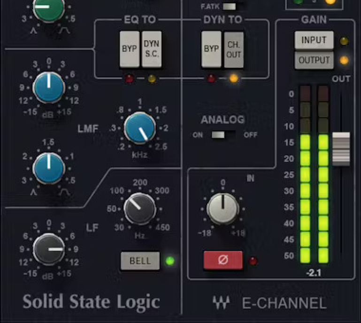Click the LMF frequency kHz knob
The height and width of the screenshot is (323, 361).
[140, 128]
